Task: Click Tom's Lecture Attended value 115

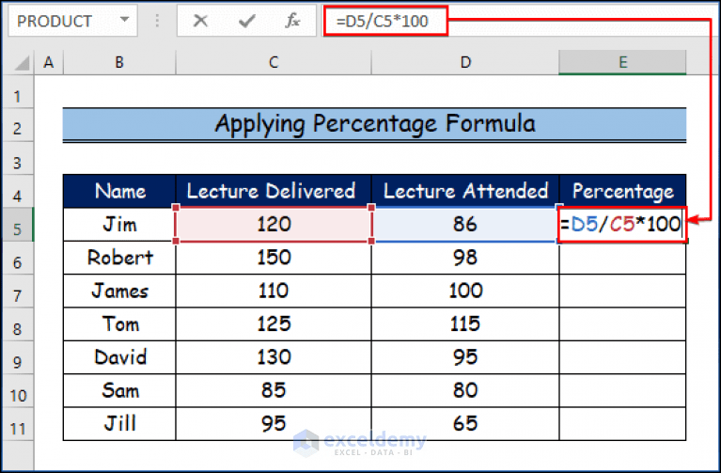Action: tap(465, 323)
